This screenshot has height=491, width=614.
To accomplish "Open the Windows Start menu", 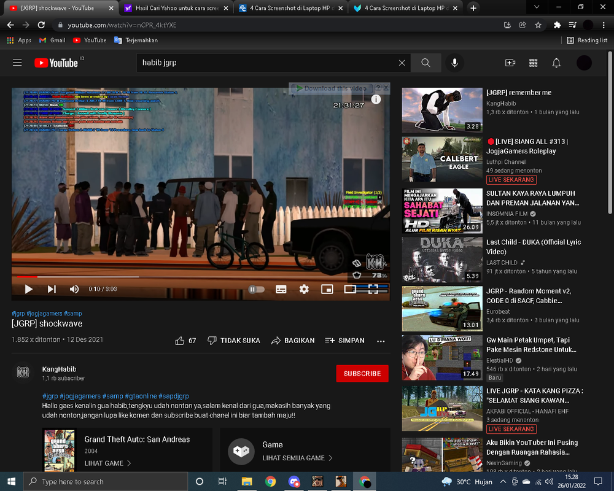I will (11, 482).
